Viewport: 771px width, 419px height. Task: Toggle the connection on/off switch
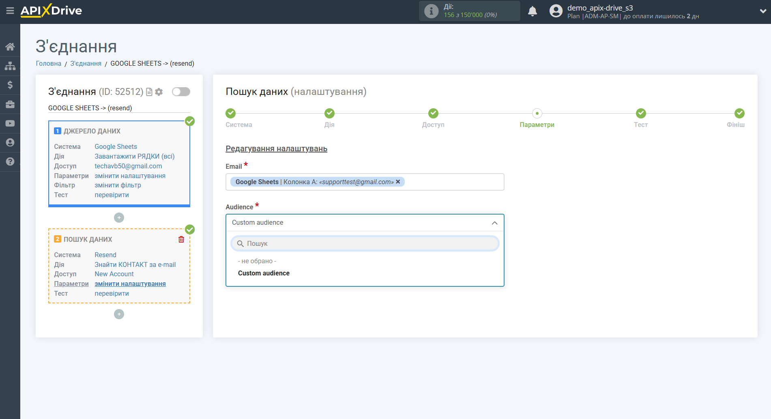point(181,92)
